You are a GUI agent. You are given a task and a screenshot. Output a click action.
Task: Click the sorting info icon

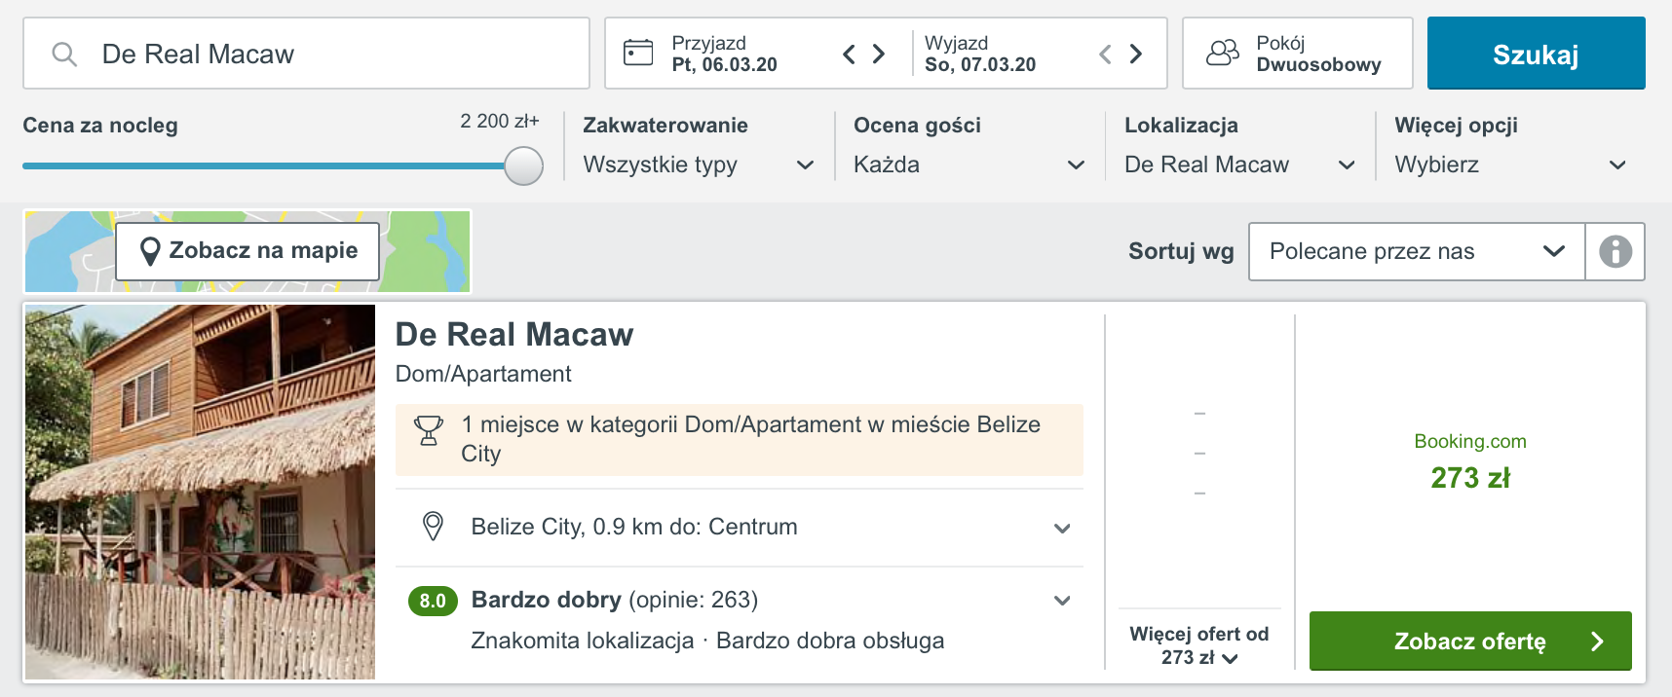pyautogui.click(x=1615, y=251)
